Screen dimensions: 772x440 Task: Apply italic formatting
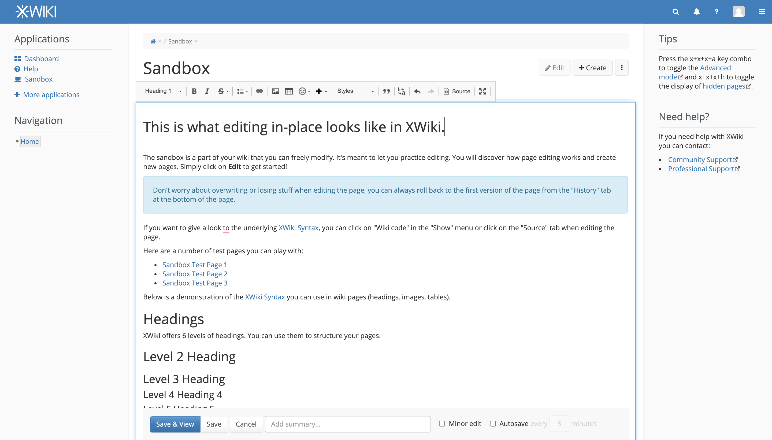(x=207, y=91)
